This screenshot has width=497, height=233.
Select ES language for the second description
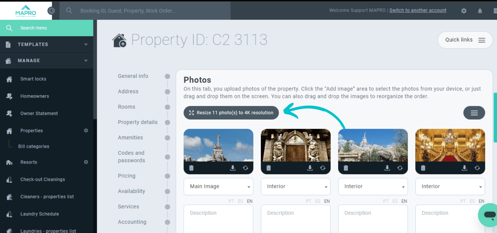[318, 201]
